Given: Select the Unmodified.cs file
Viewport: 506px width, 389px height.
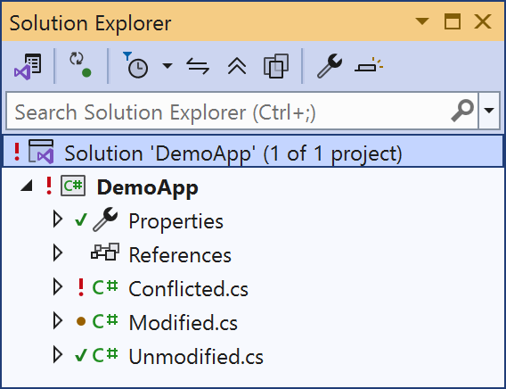Looking at the screenshot, I should coord(196,357).
